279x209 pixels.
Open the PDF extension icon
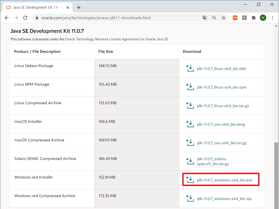point(244,18)
